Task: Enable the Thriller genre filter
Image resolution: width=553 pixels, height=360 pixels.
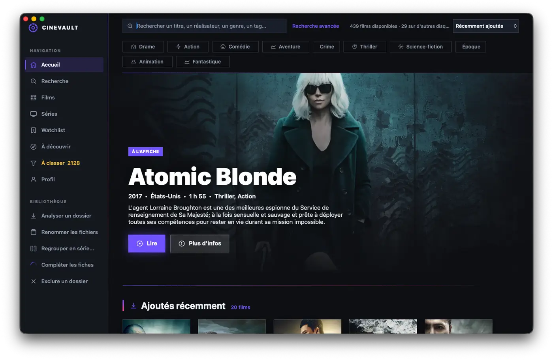Action: (365, 47)
